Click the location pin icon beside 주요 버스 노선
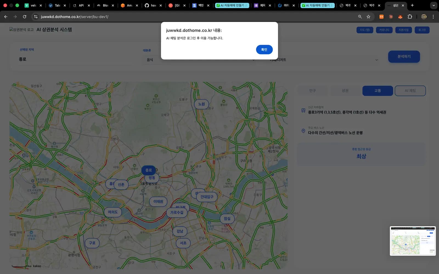This screenshot has height=274, width=439. pyautogui.click(x=303, y=131)
